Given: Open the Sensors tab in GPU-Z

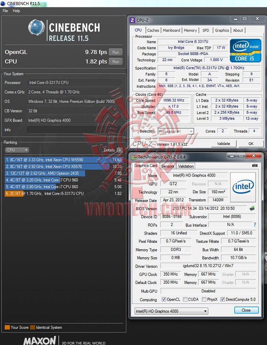Looking at the screenshot, I should pyautogui.click(x=168, y=166).
